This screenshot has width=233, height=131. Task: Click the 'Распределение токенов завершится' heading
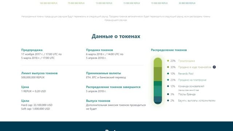[x=113, y=87]
